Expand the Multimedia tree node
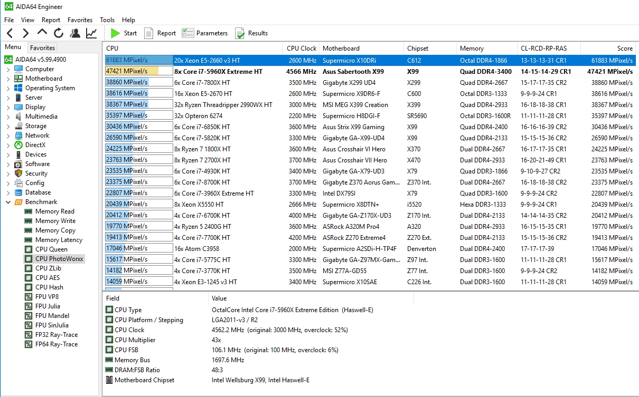This screenshot has width=639, height=397. click(8, 117)
